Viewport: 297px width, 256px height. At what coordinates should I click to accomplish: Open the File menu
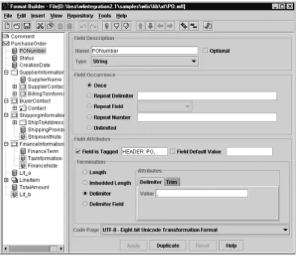click(8, 16)
